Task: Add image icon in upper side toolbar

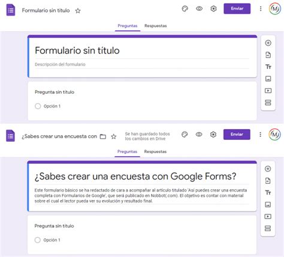Action: coord(268,79)
